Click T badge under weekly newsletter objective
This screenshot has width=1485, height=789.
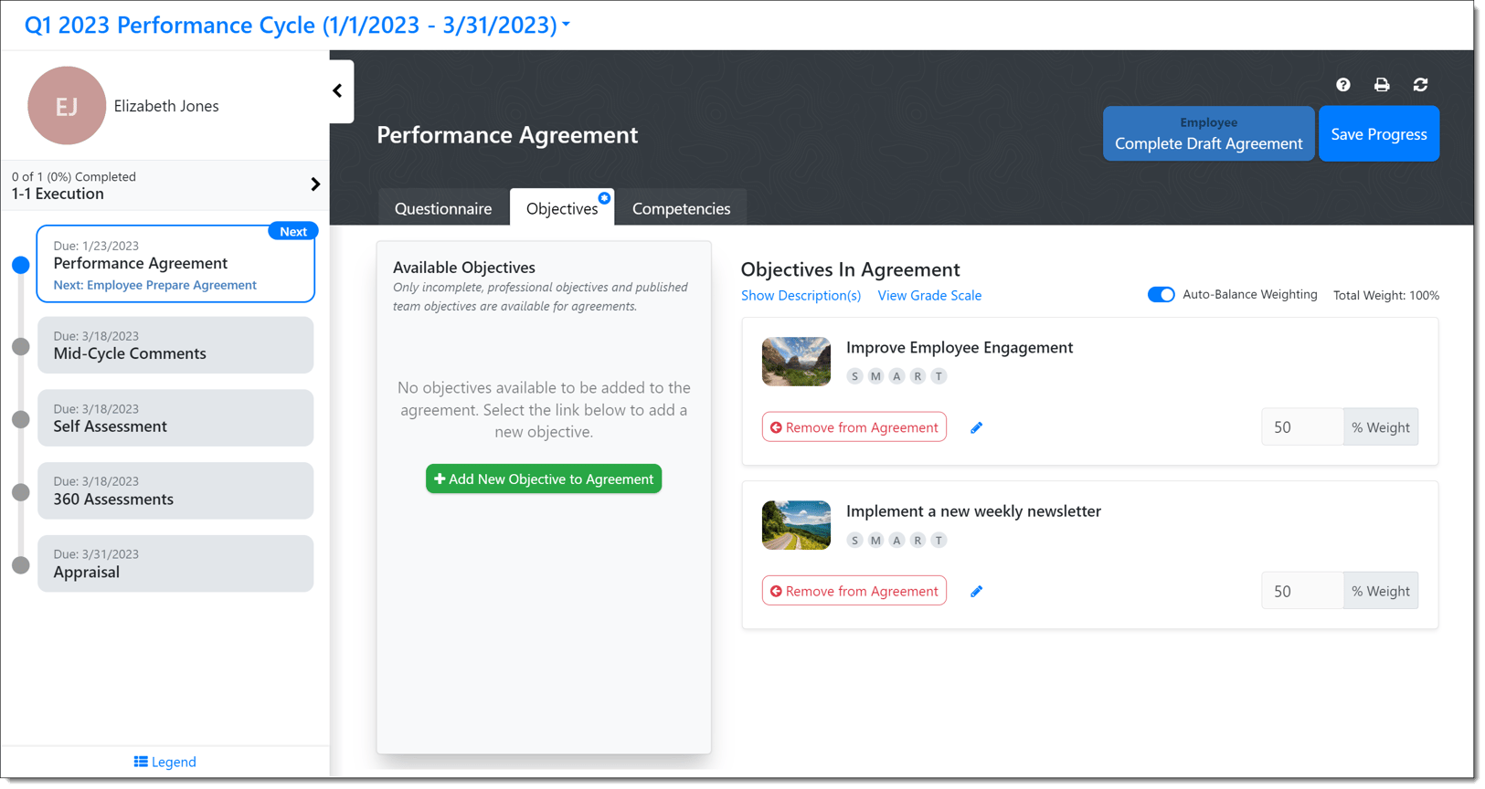pyautogui.click(x=939, y=541)
